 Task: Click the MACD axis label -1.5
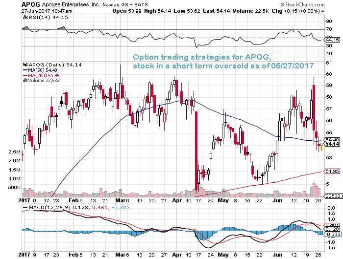click(x=331, y=247)
